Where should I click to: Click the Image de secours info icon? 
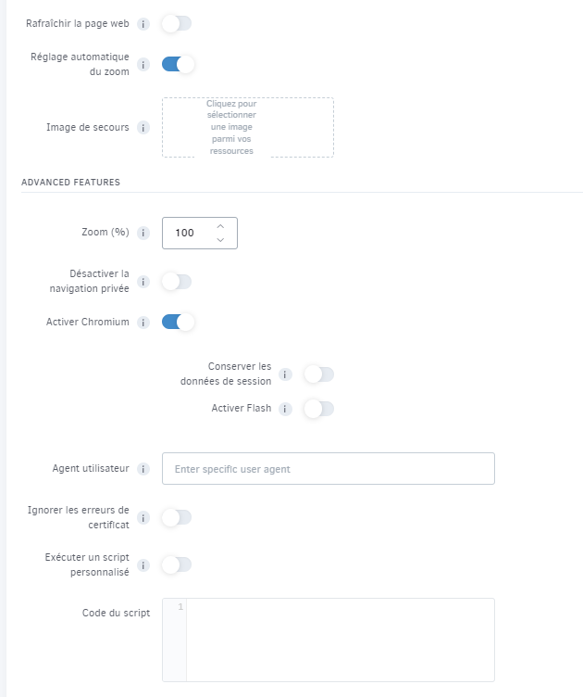point(143,128)
